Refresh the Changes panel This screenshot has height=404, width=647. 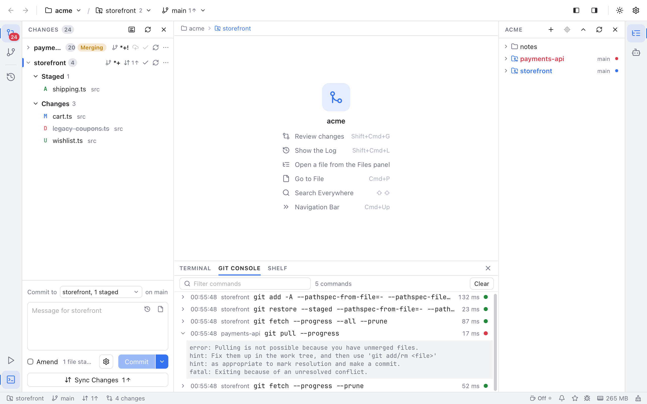click(148, 30)
